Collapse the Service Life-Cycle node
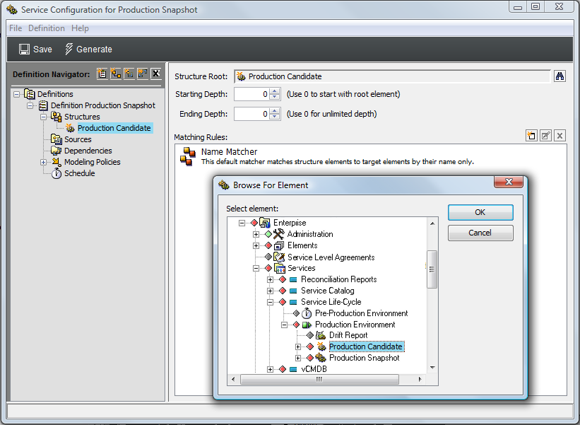This screenshot has width=580, height=425. pyautogui.click(x=270, y=303)
